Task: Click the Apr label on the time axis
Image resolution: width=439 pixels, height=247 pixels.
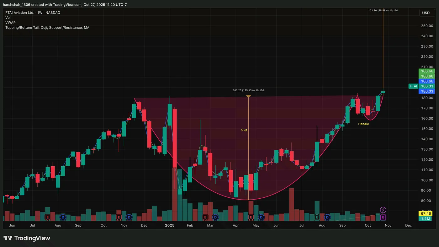Action: 236,225
